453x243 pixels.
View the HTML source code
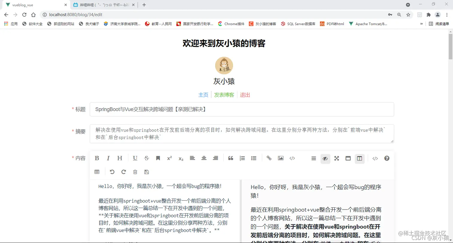click(x=375, y=158)
